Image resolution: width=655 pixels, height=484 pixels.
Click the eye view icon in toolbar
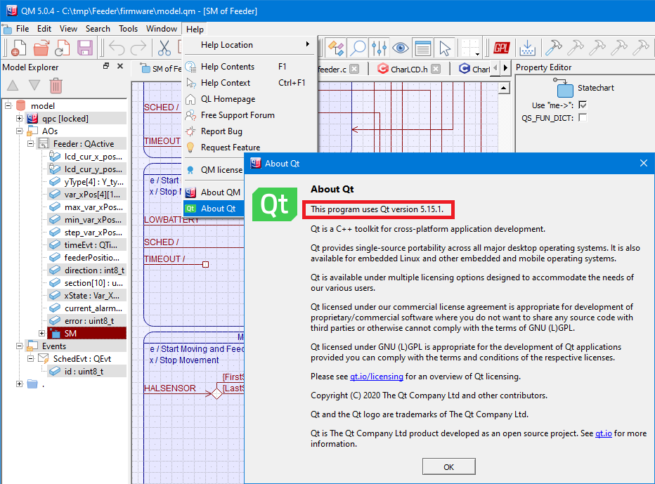point(401,48)
